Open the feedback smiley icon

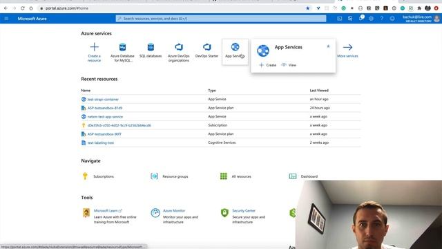tap(392, 19)
